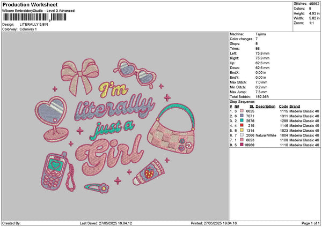Click the 'Page 1 of 1' footer text
The width and height of the screenshot is (322, 227).
(311, 223)
